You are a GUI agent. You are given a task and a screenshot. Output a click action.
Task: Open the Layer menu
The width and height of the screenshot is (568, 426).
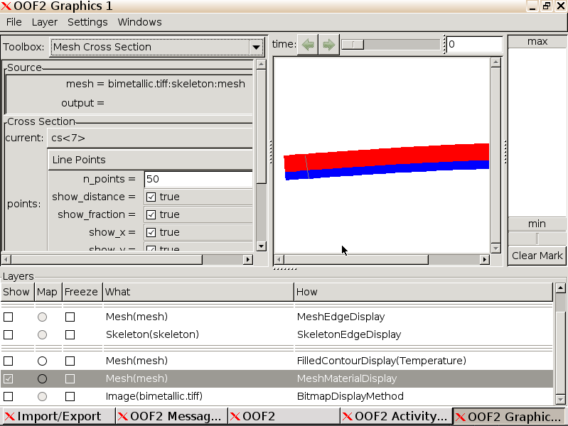coord(44,22)
